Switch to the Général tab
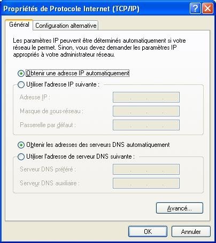Viewport: 216px width, 243px height. (19, 25)
